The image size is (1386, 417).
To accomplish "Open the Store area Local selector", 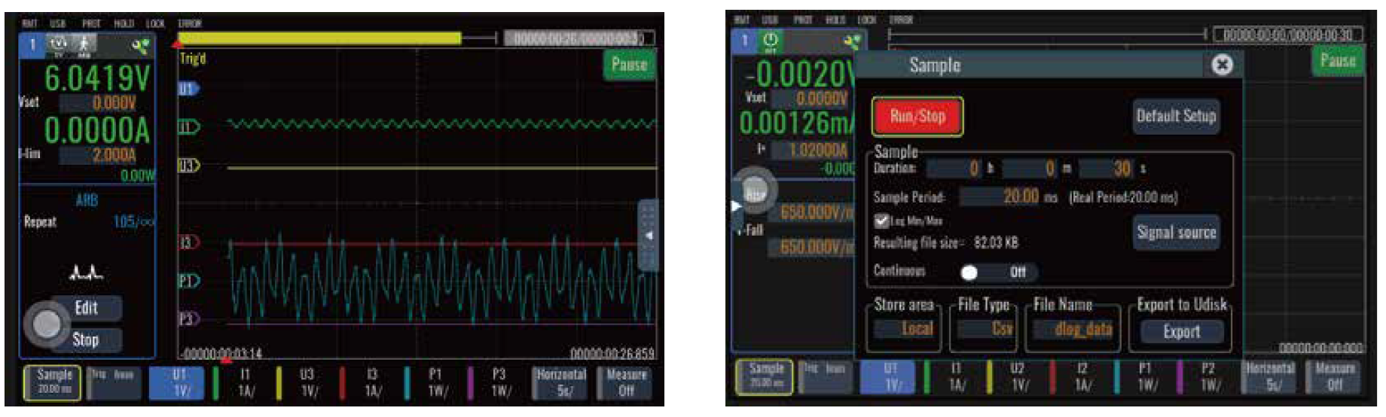I will coord(904,329).
